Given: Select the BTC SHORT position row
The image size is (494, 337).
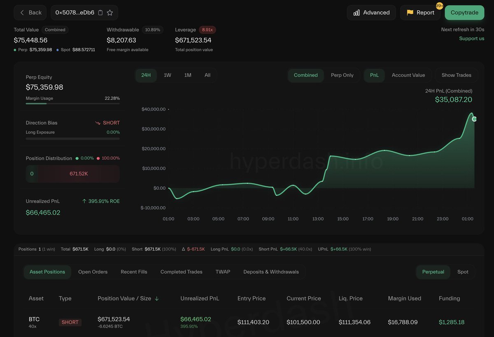Looking at the screenshot, I should [x=247, y=322].
